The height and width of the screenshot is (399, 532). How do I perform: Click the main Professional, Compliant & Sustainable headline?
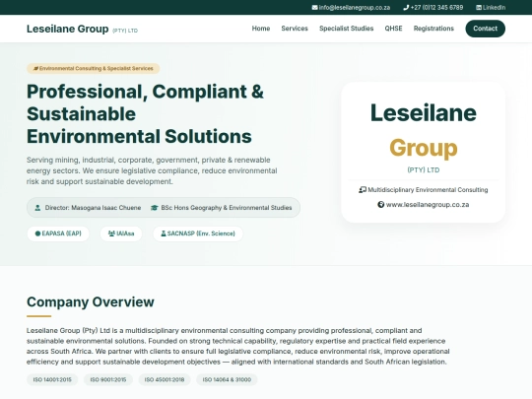(145, 113)
